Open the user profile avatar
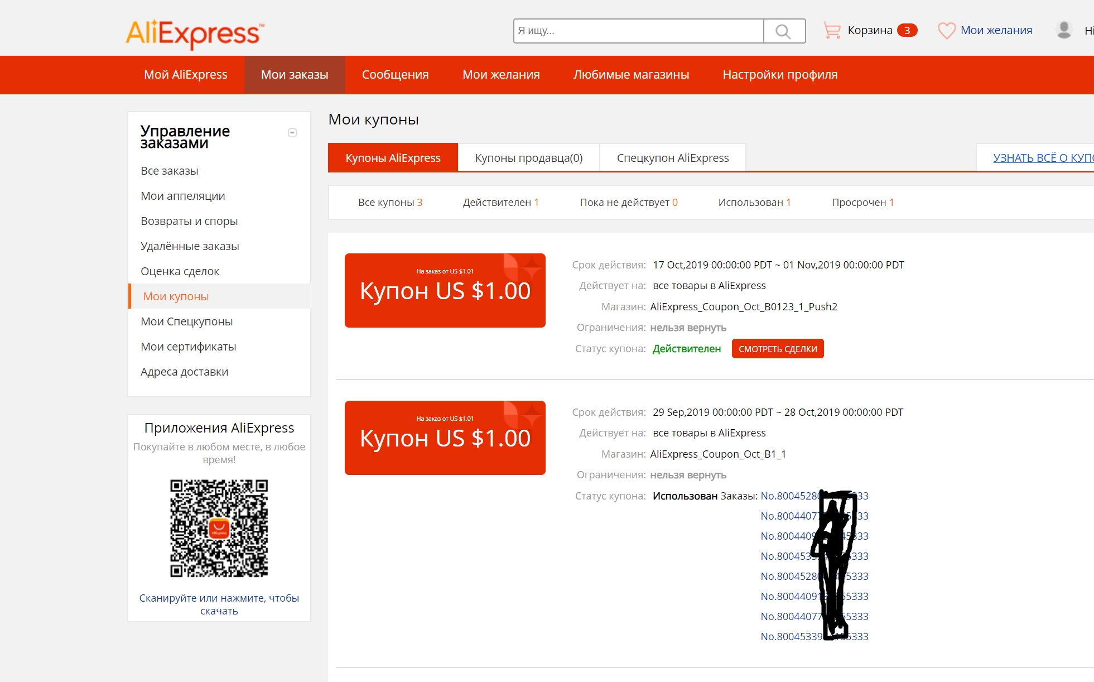 click(x=1064, y=30)
